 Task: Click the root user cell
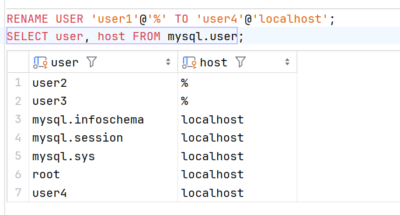point(103,175)
